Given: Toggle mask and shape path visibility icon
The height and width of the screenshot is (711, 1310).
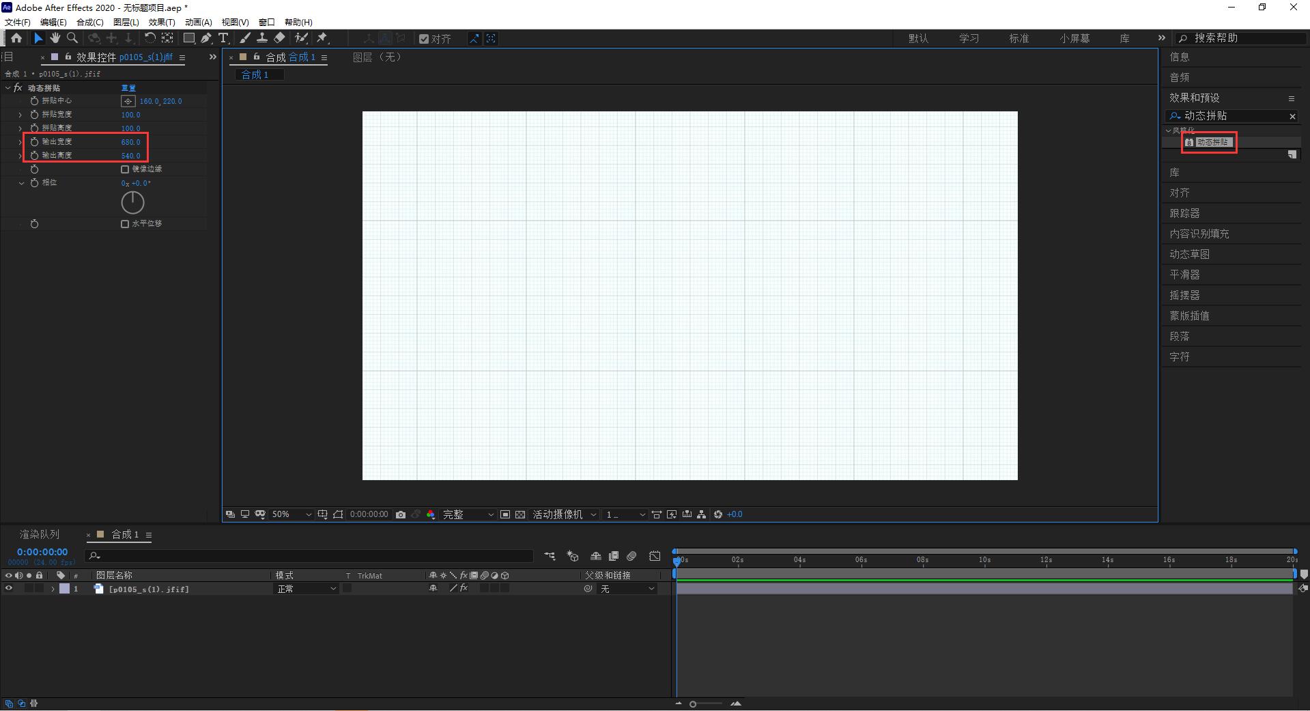Looking at the screenshot, I should 338,514.
